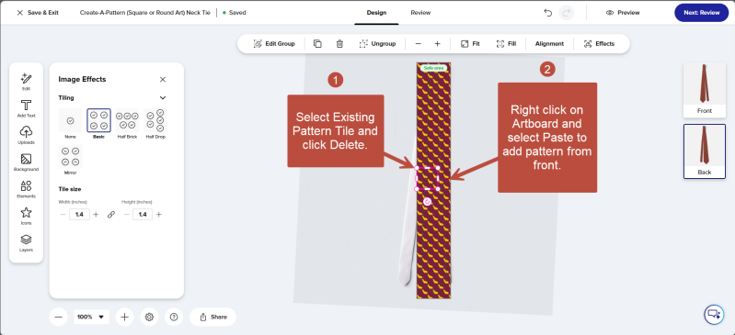This screenshot has width=735, height=335.
Task: Click the minus scale-down toolbar button
Action: pyautogui.click(x=419, y=43)
